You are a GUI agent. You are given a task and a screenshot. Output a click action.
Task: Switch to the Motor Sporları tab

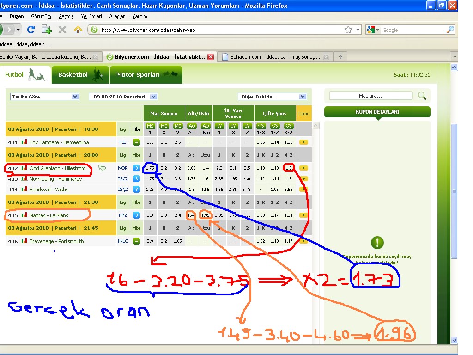pyautogui.click(x=146, y=74)
